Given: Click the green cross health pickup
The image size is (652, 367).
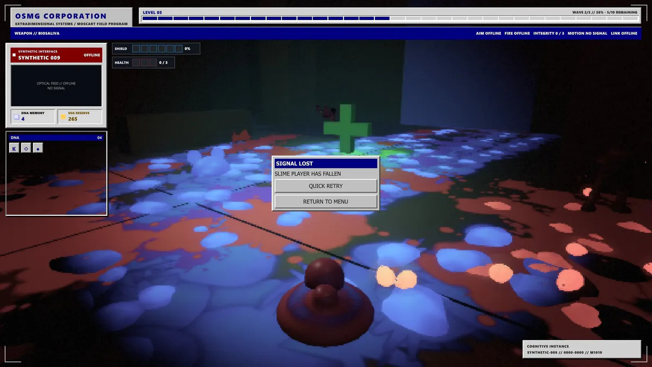Looking at the screenshot, I should coord(348,128).
